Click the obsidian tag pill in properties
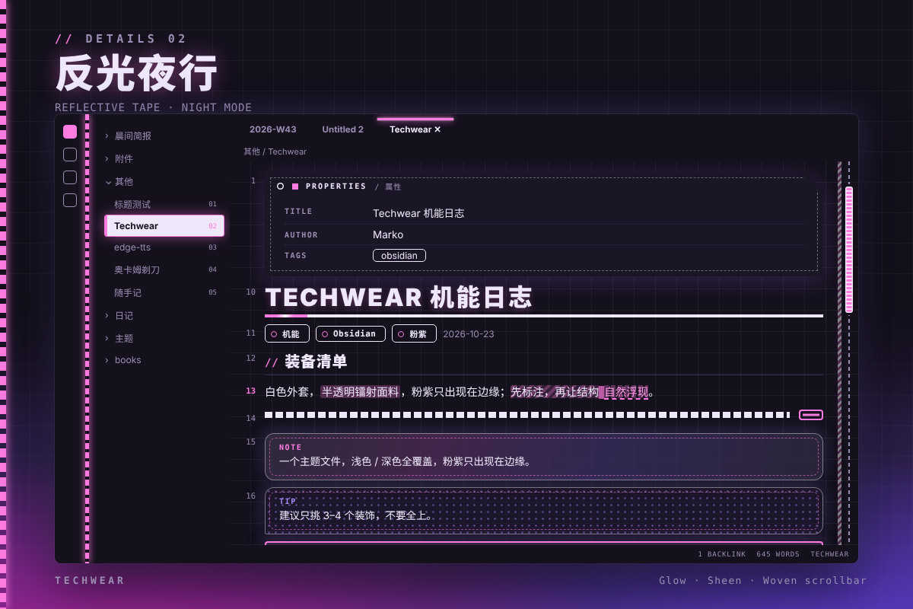Image resolution: width=913 pixels, height=609 pixels. (399, 256)
